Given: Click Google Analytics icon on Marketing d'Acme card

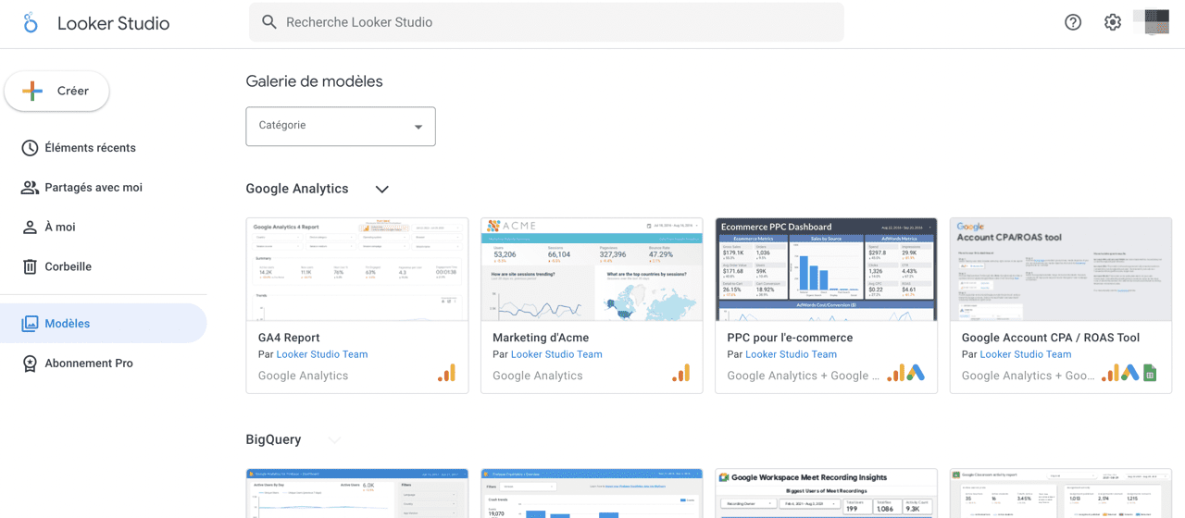Looking at the screenshot, I should [681, 373].
